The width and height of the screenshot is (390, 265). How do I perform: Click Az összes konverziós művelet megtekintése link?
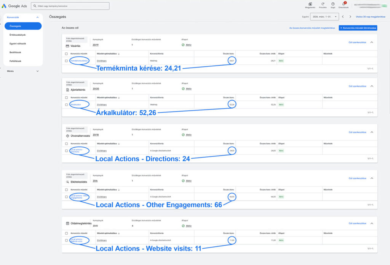tap(312, 28)
